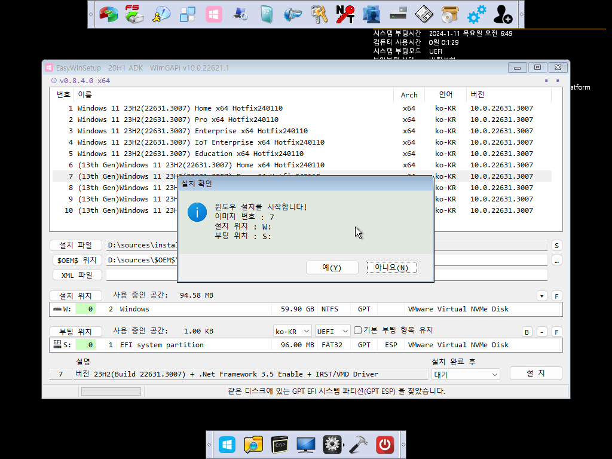The image size is (612, 459).
Task: Select row 5 Windows 11 Education x64
Action: pos(302,154)
